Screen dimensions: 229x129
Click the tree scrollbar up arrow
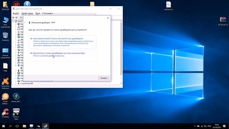pyautogui.click(x=121, y=21)
